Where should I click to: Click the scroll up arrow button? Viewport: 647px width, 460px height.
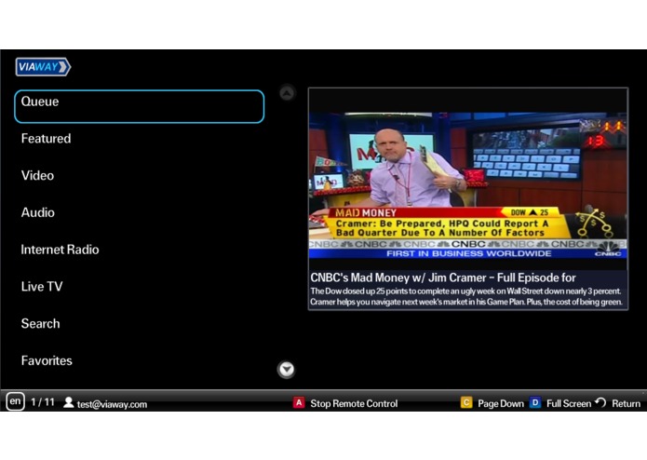click(x=287, y=93)
